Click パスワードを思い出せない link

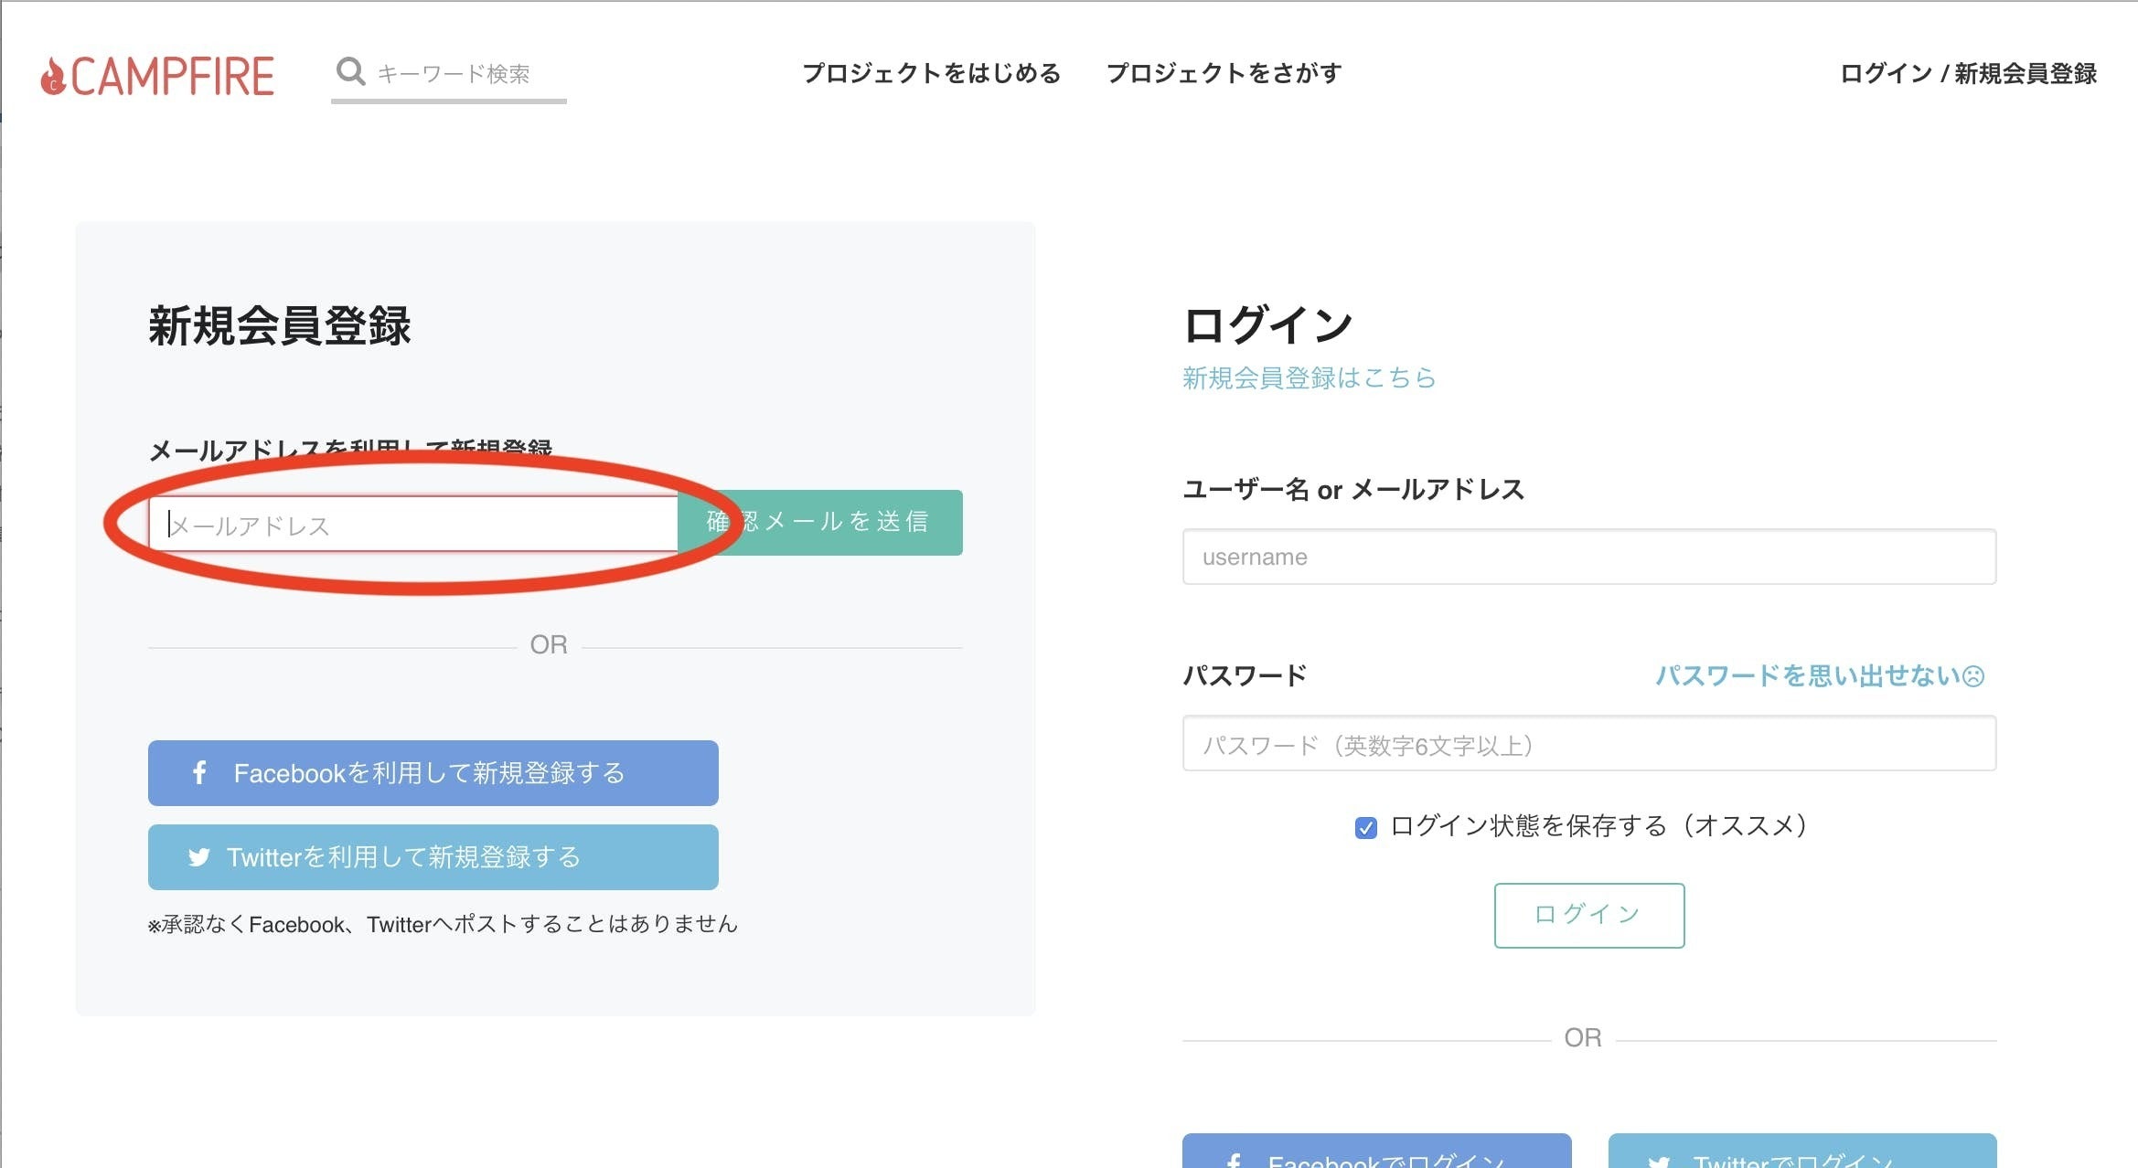1807,676
